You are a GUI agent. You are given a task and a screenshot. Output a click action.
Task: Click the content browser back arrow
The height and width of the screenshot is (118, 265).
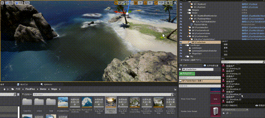click(x=5, y=89)
